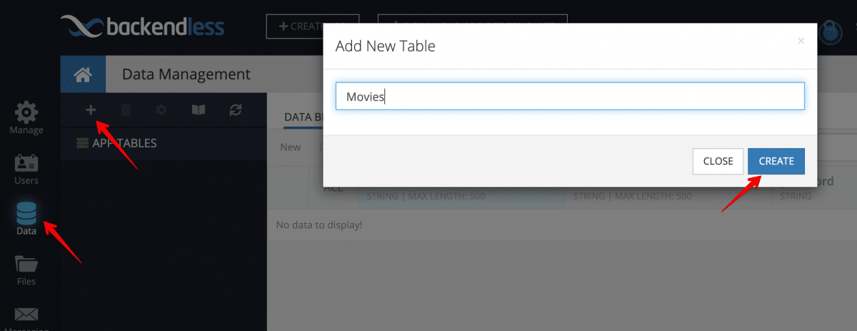This screenshot has height=331, width=857.
Task: Refresh tables with circular arrows icon
Action: (236, 110)
